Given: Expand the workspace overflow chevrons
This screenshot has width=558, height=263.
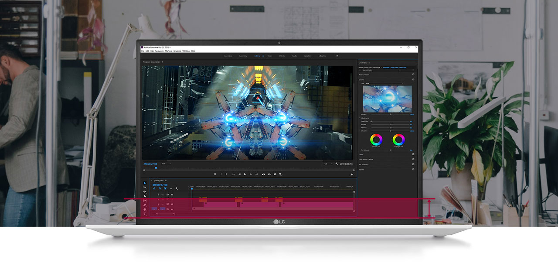Looking at the screenshot, I should click(337, 56).
